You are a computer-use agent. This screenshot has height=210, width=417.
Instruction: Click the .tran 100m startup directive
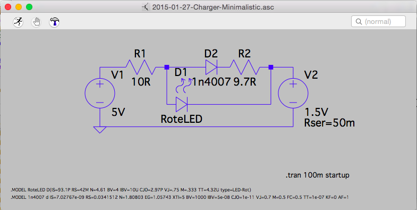(317, 175)
